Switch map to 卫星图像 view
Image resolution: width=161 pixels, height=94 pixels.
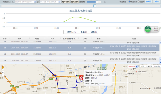click(149, 66)
